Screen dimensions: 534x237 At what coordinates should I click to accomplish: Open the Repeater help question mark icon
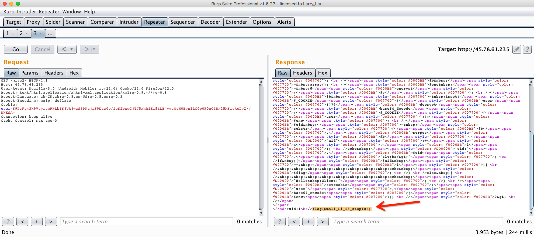click(x=527, y=49)
